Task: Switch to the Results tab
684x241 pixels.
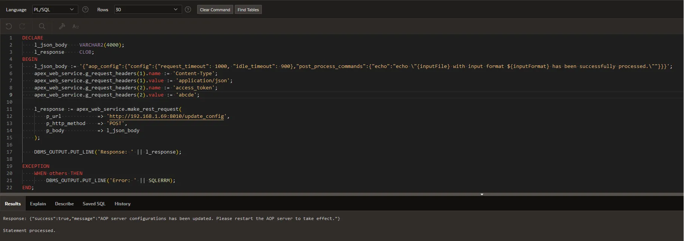Action: click(x=13, y=204)
